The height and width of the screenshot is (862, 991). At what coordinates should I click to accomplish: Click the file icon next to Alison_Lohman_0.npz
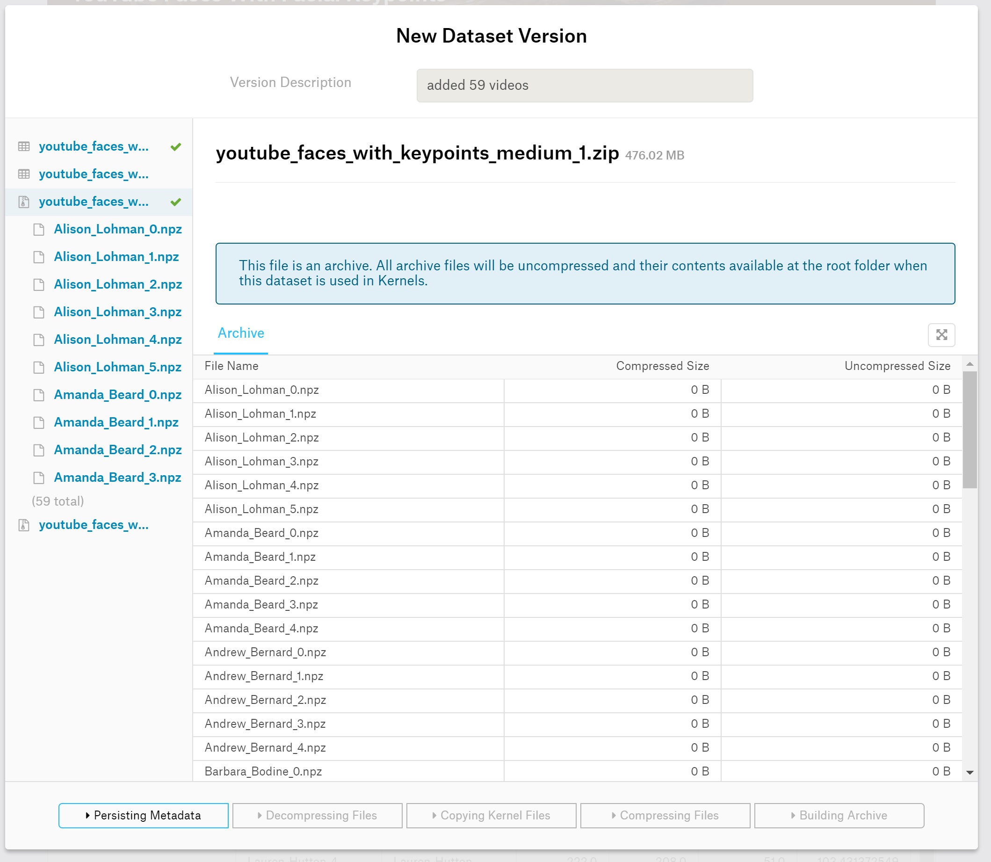(38, 230)
